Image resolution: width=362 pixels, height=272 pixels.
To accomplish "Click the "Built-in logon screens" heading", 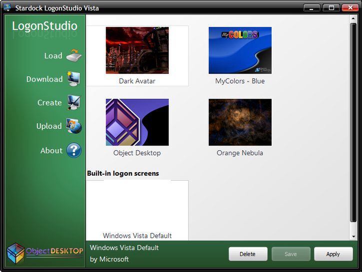I will [123, 174].
